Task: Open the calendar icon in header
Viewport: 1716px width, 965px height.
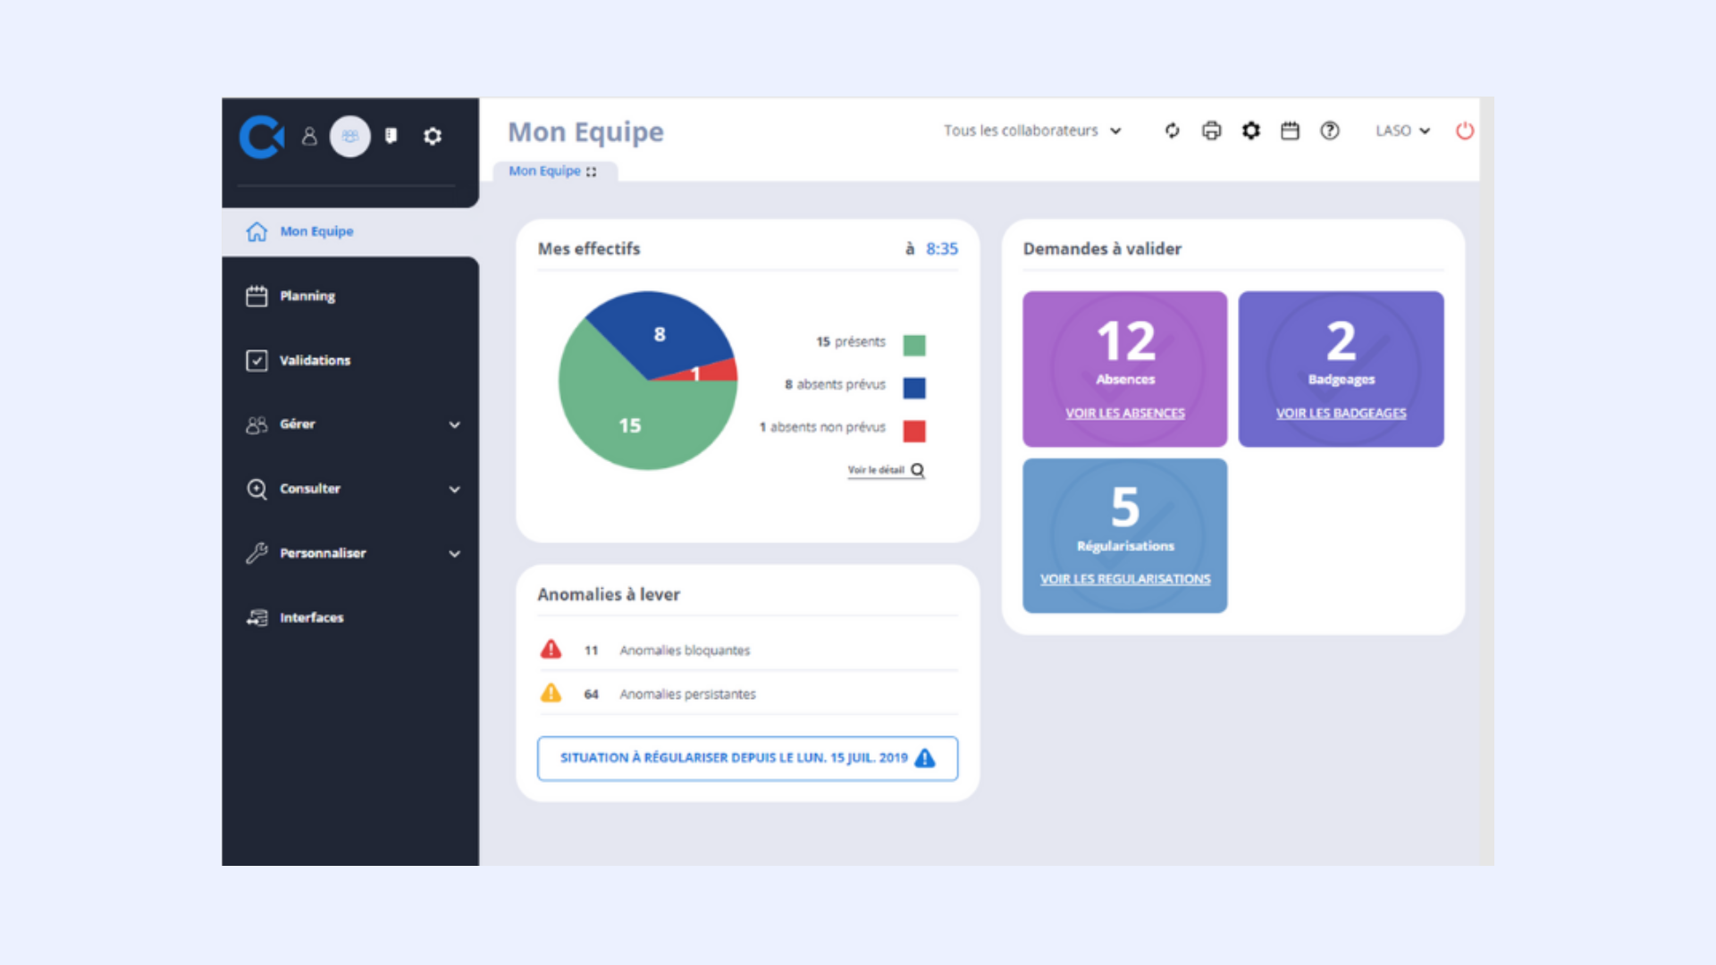Action: tap(1290, 131)
